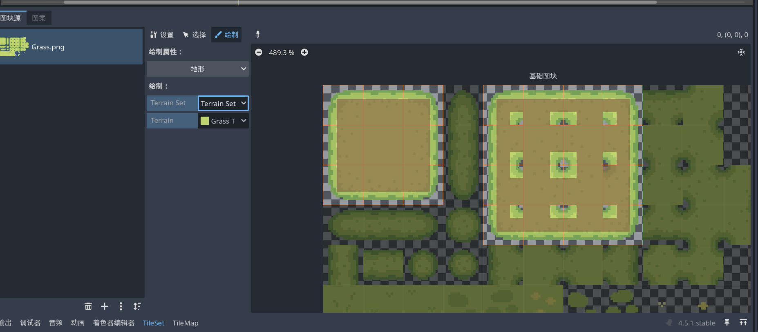Center the tile atlas view
Viewport: 758px width, 332px height.
[741, 52]
